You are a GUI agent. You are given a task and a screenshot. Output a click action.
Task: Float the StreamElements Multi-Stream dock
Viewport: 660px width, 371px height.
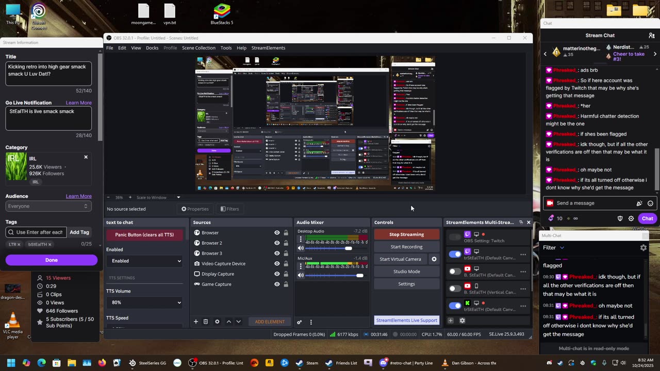521,223
